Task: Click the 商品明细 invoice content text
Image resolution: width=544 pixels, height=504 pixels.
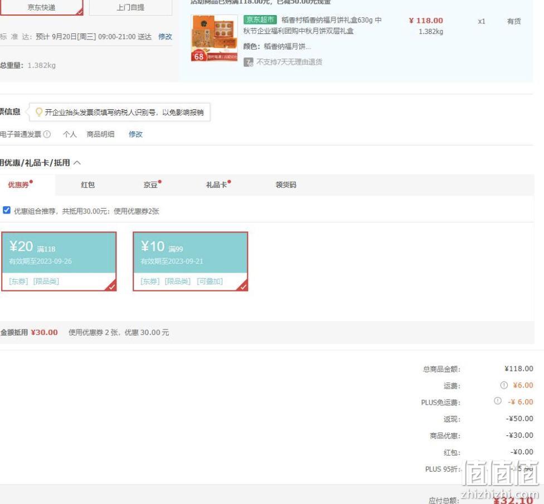Action: (101, 134)
